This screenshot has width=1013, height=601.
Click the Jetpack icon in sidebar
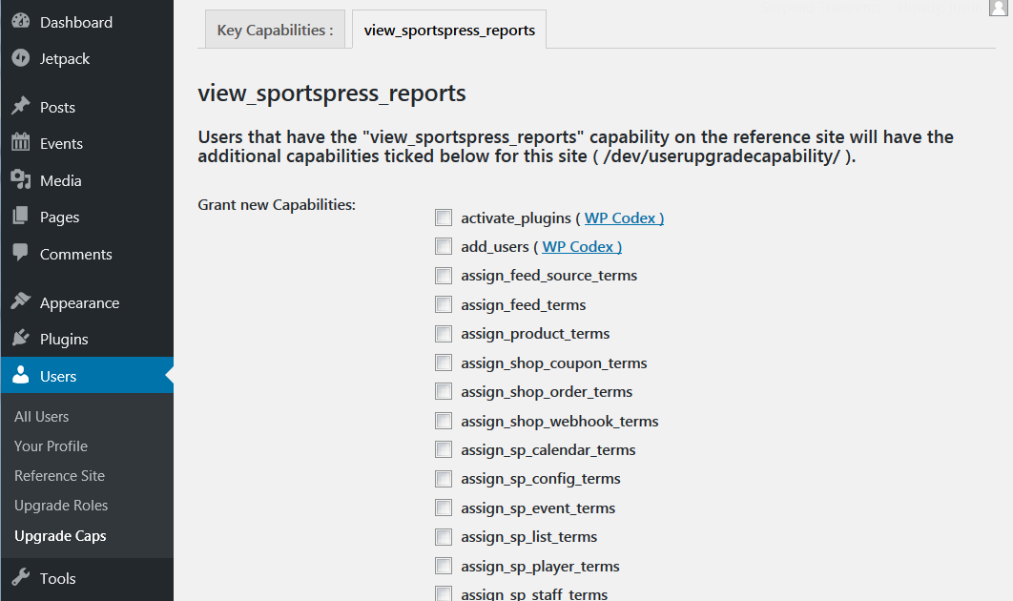pos(21,58)
